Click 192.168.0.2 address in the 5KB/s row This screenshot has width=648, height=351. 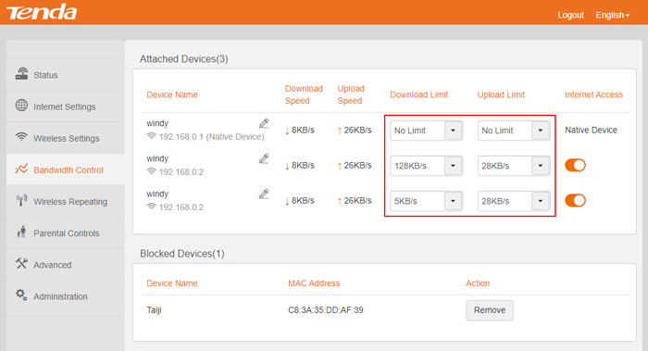pyautogui.click(x=181, y=207)
